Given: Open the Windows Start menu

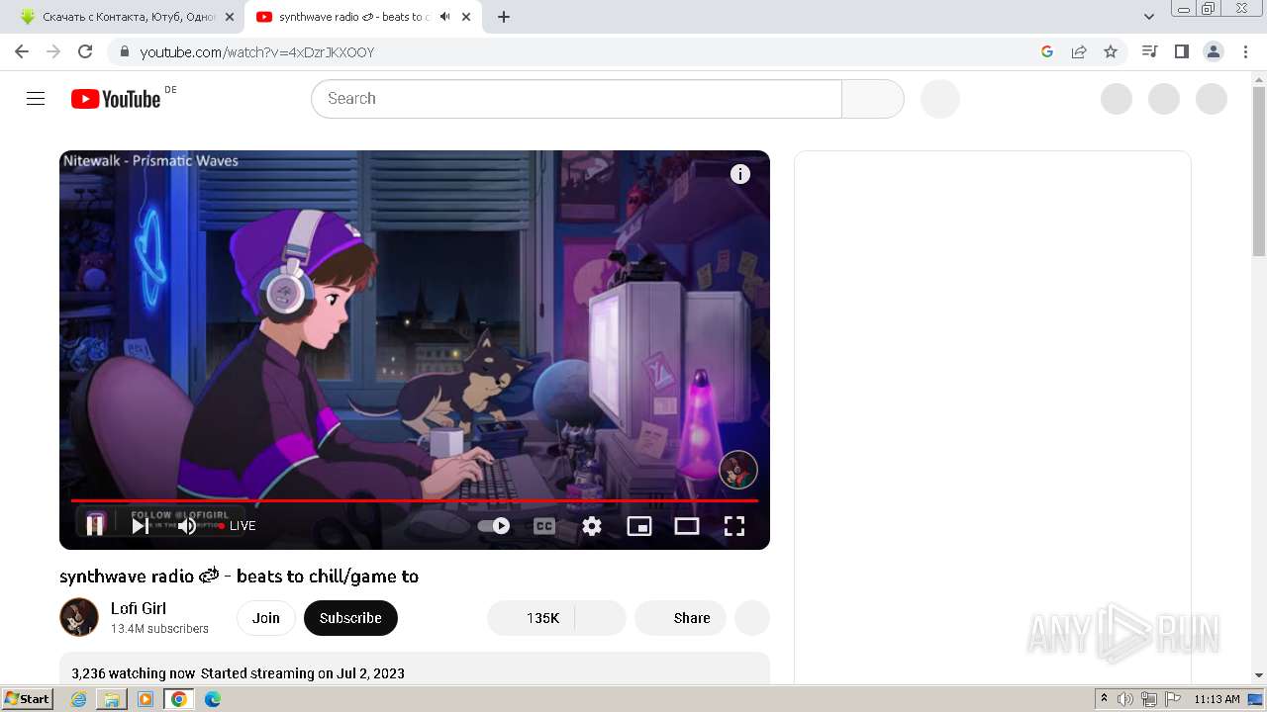Looking at the screenshot, I should coord(28,698).
